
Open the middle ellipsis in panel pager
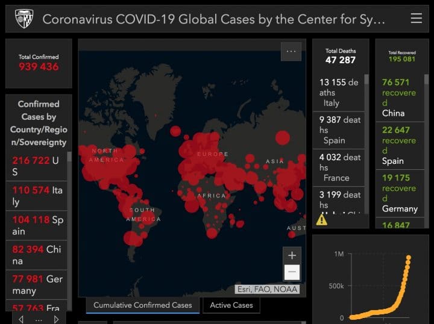pos(39,319)
